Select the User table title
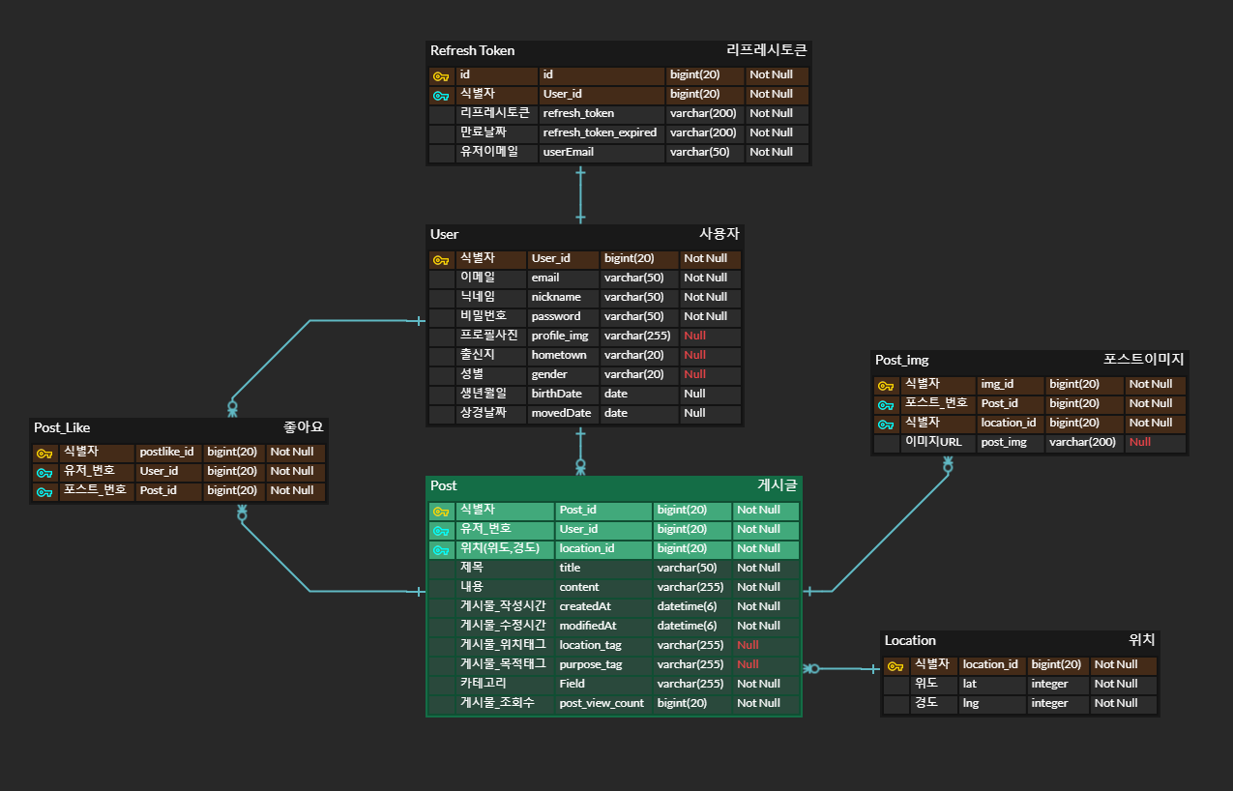This screenshot has width=1233, height=791. click(445, 234)
